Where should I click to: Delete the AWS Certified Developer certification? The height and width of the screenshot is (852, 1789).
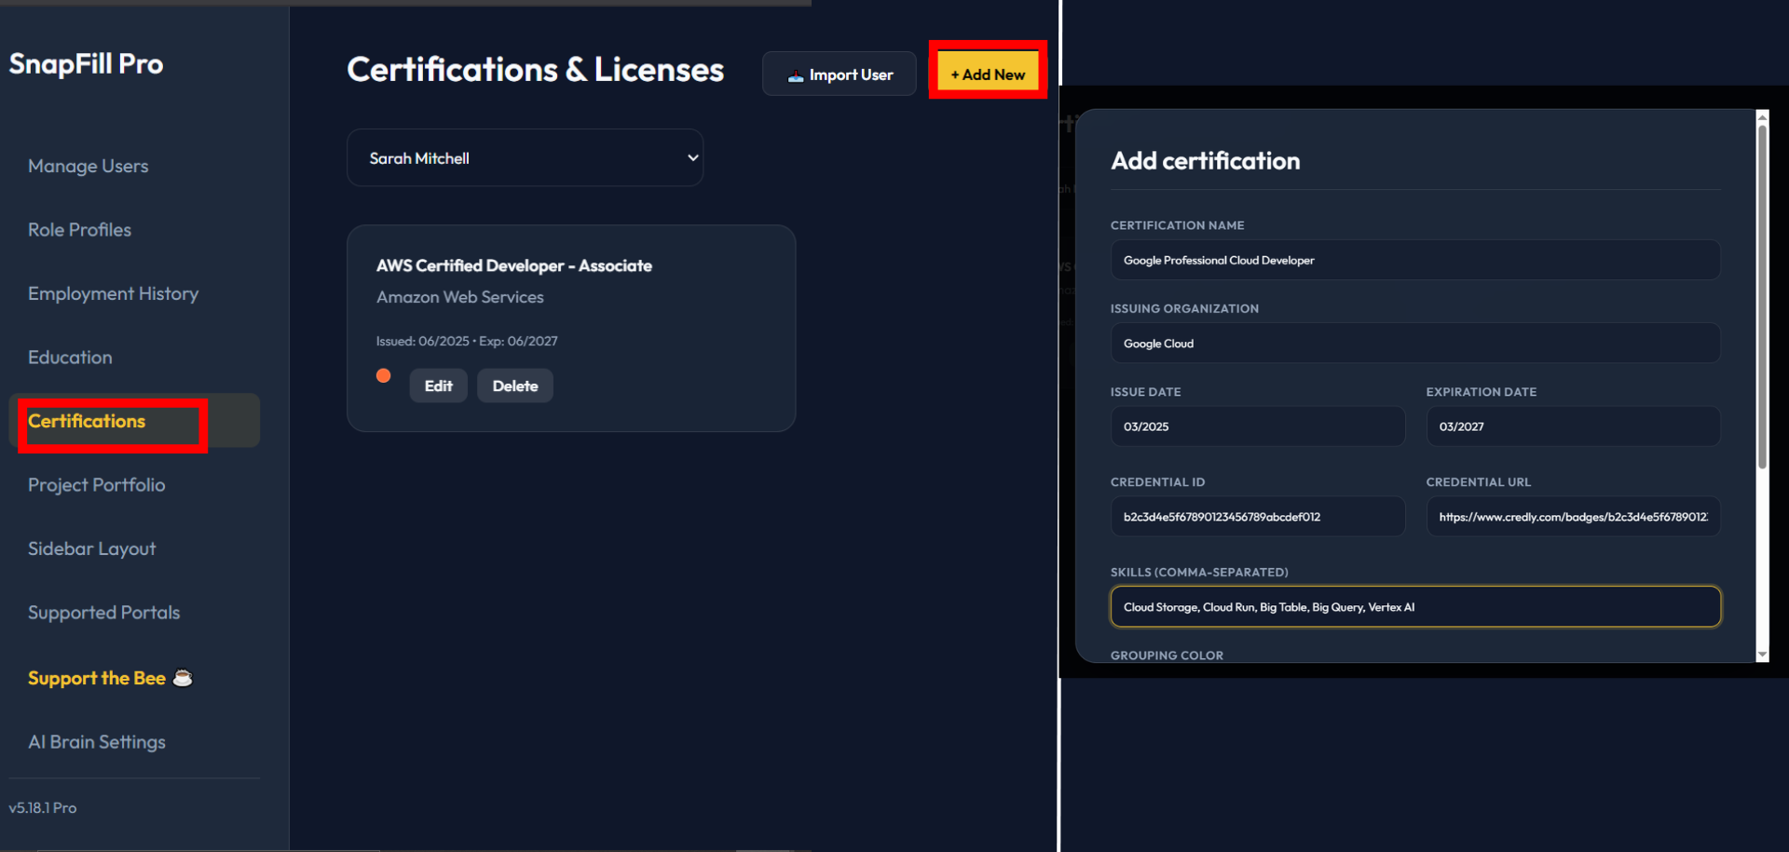pyautogui.click(x=514, y=385)
